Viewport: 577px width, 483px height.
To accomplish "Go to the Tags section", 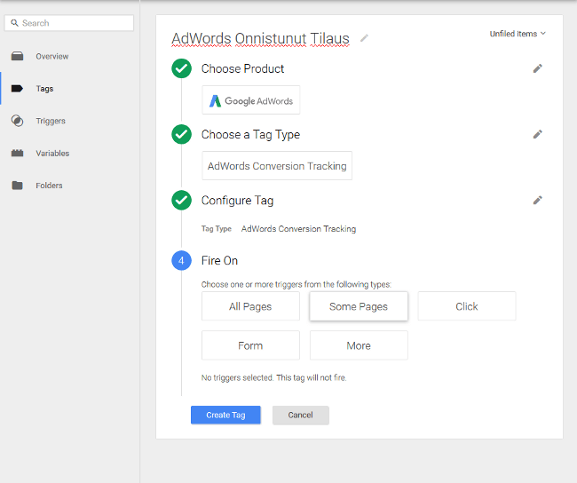I will (44, 89).
